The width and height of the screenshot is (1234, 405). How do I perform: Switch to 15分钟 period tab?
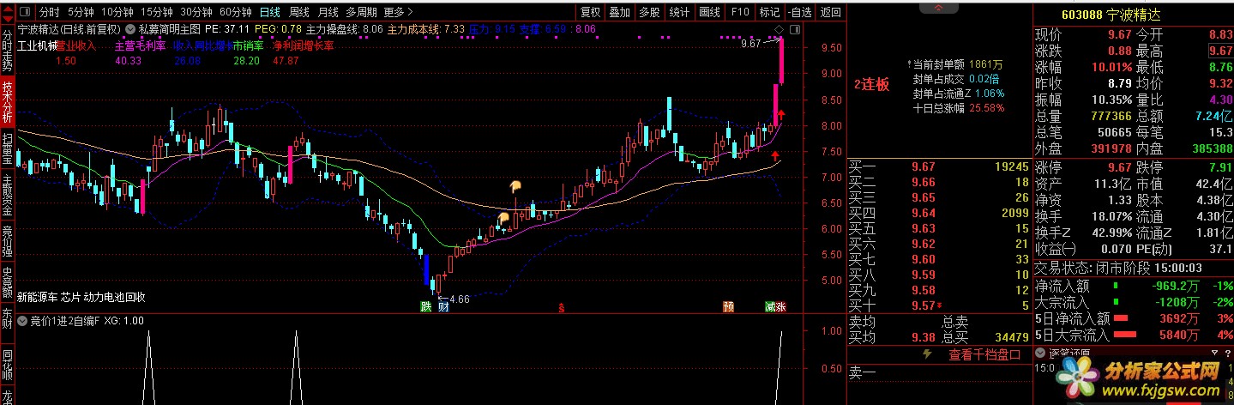(x=158, y=12)
